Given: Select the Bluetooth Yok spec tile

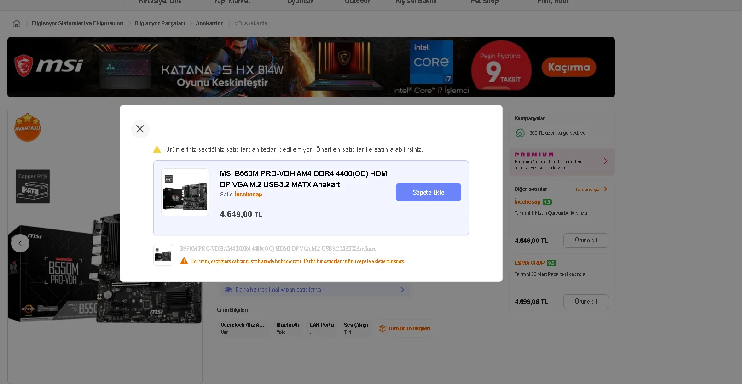Looking at the screenshot, I should (288, 328).
